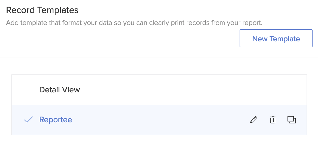Screen dimensions: 318x144
Task: Click blank space between Reportee and pencil
Action: click(160, 120)
